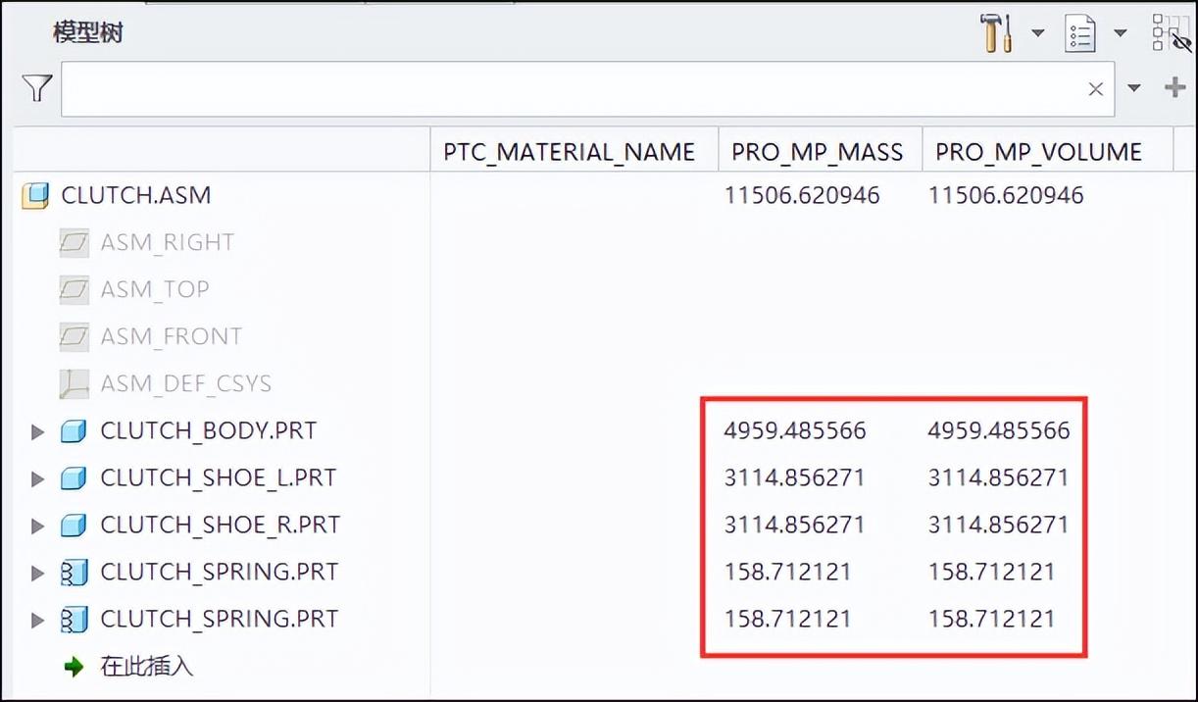Image resolution: width=1198 pixels, height=702 pixels.
Task: Expand the CLUTCH_SHOE_R.PRT node
Action: tap(38, 526)
